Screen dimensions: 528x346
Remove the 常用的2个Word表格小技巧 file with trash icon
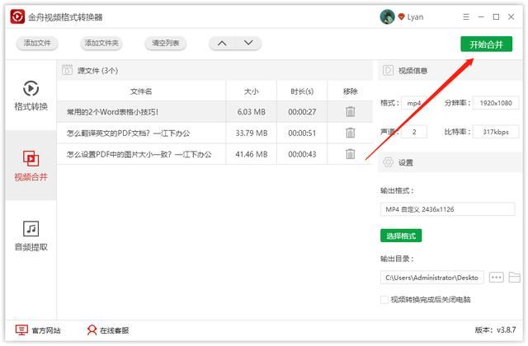350,112
